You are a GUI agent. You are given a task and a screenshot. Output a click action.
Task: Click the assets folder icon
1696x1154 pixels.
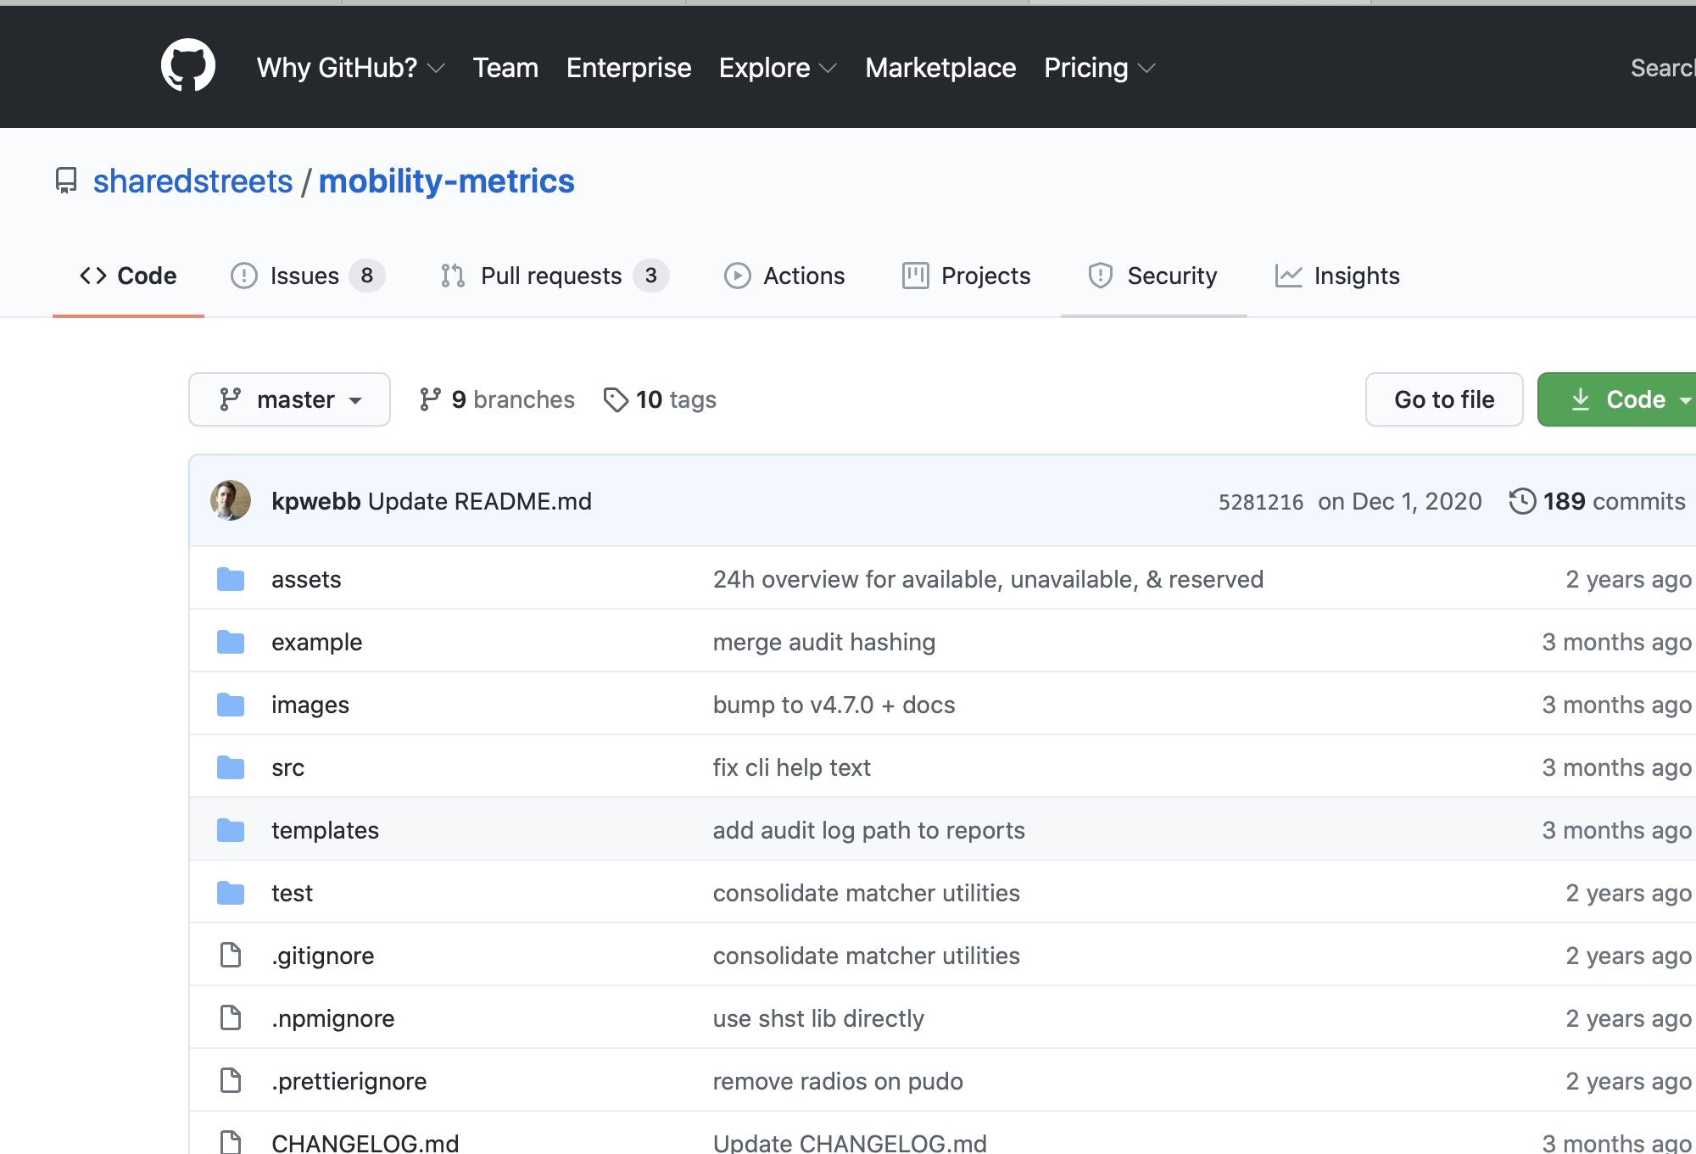(231, 579)
